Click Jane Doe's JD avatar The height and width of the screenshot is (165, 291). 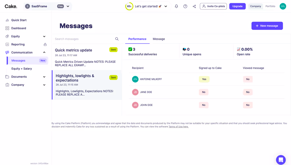click(135, 92)
